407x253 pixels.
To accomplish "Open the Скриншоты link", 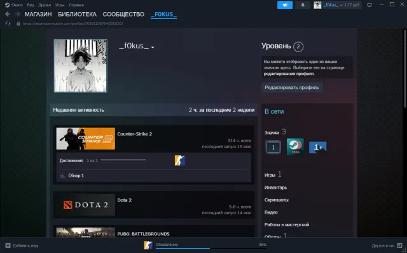I will click(276, 200).
